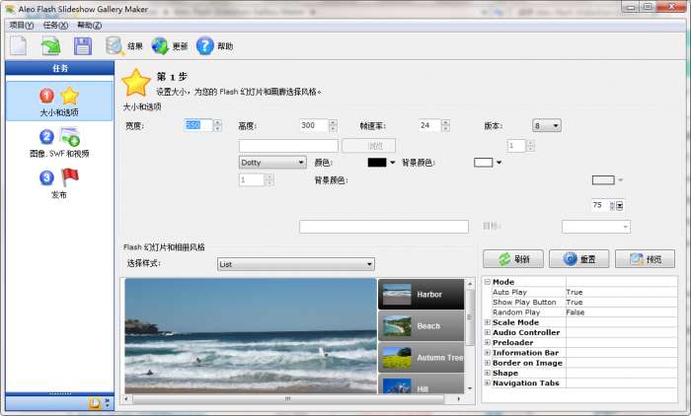Click the 预览 preview button
The width and height of the screenshot is (691, 416).
tap(645, 259)
